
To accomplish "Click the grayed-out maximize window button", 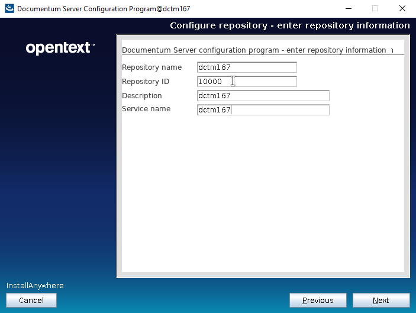I will [375, 9].
